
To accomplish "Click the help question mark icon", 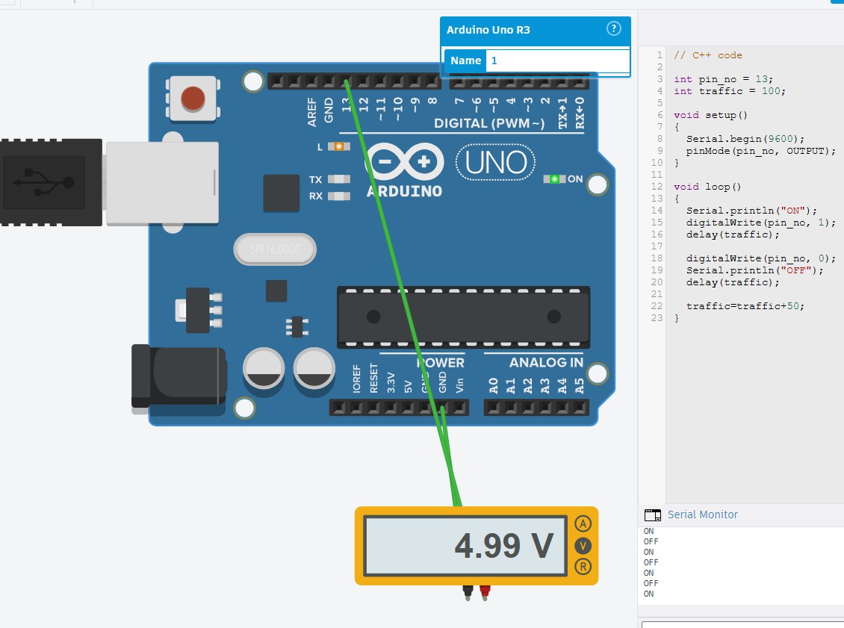I will (614, 28).
